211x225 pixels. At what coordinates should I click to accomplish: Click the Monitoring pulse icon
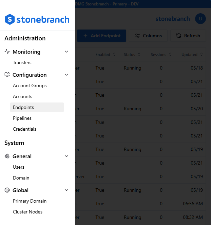7,52
